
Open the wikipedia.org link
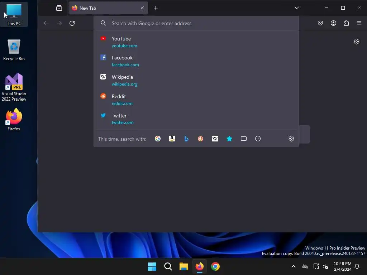tap(124, 84)
